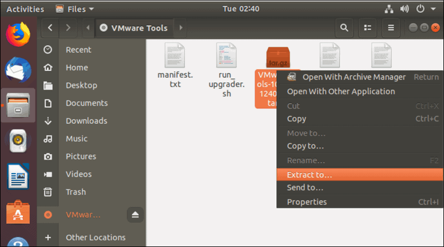Select the fourth document file icon
The height and width of the screenshot is (247, 444).
click(330, 56)
